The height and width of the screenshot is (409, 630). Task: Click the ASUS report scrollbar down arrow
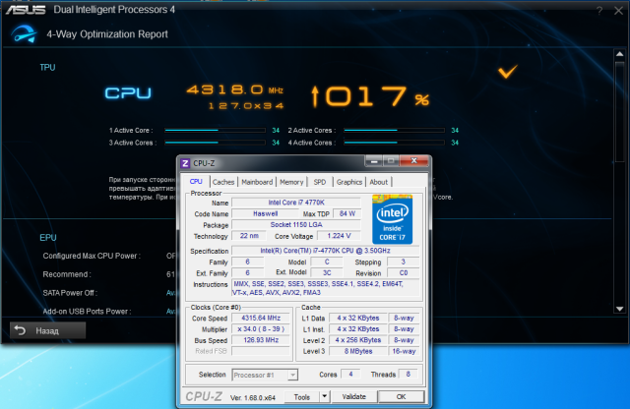619,309
